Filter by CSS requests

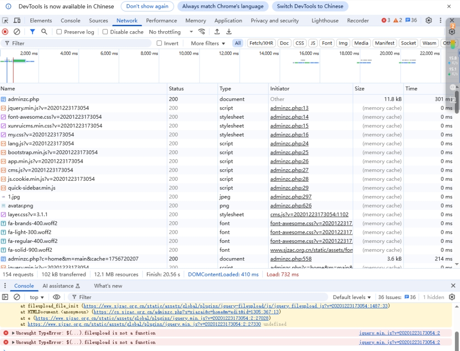point(299,43)
